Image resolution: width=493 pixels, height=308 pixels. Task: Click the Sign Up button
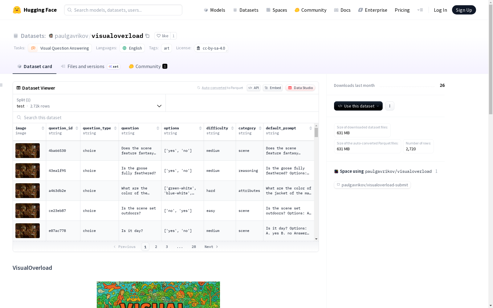tap(464, 10)
